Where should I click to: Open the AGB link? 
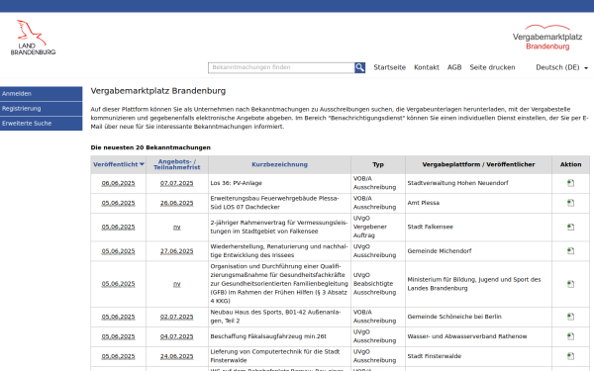(x=454, y=67)
